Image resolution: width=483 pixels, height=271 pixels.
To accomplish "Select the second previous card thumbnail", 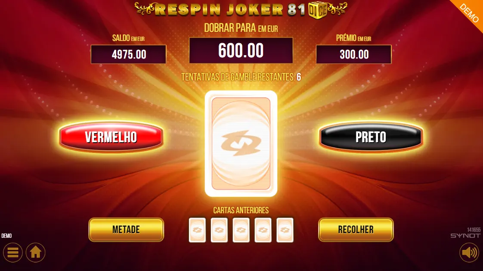I will (219, 230).
